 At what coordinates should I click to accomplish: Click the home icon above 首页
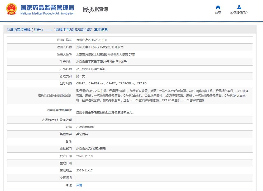coord(218,7)
